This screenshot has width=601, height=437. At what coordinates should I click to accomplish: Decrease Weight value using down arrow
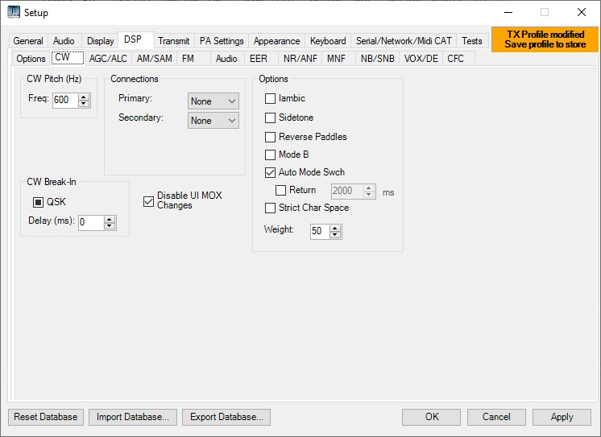click(x=336, y=235)
